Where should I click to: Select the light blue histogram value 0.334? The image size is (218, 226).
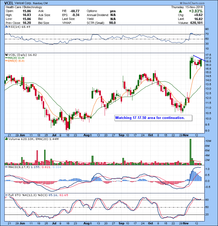coord(57,167)
